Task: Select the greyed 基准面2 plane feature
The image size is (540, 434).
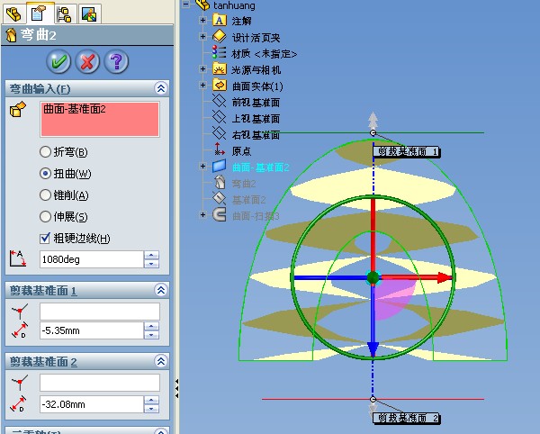Action: pyautogui.click(x=248, y=200)
